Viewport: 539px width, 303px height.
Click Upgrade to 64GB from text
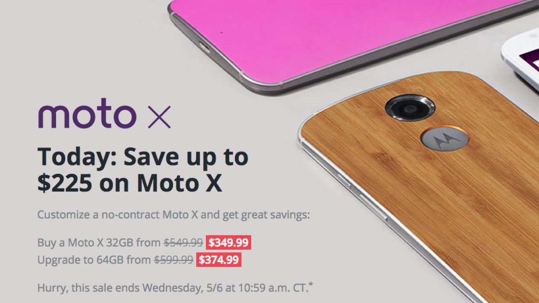click(x=94, y=260)
